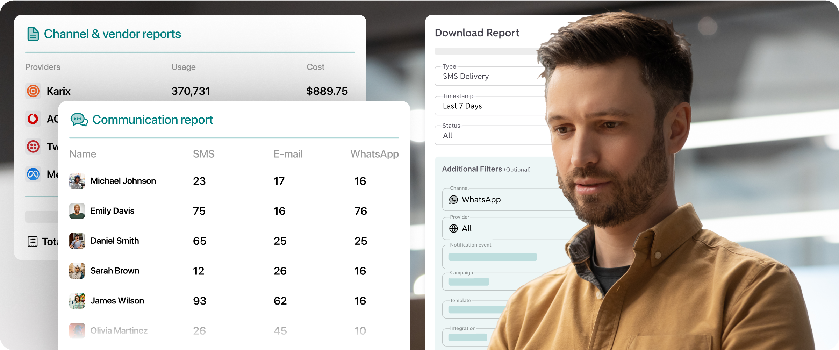Click the E-mail column header
The height and width of the screenshot is (350, 839).
pyautogui.click(x=288, y=154)
